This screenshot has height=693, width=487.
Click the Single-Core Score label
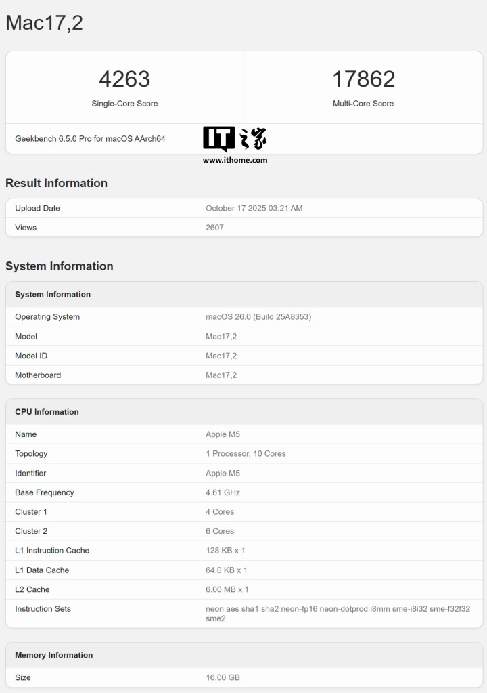click(x=124, y=104)
